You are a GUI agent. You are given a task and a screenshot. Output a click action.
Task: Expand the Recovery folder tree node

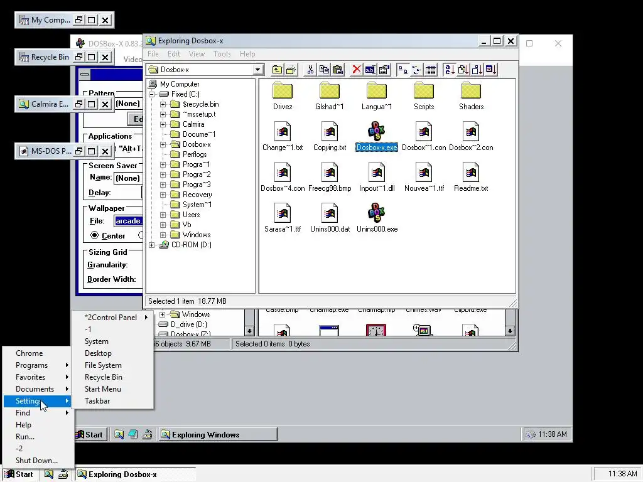(x=163, y=195)
